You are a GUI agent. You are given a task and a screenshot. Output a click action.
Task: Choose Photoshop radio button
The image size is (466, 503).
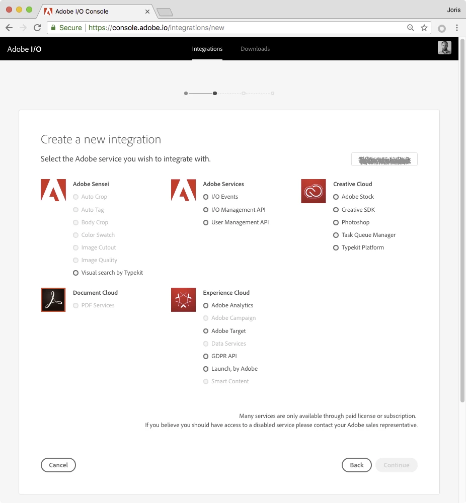[336, 222]
